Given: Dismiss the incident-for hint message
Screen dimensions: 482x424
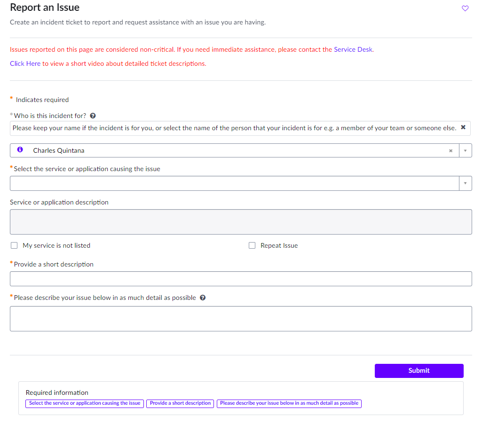Looking at the screenshot, I should 463,127.
